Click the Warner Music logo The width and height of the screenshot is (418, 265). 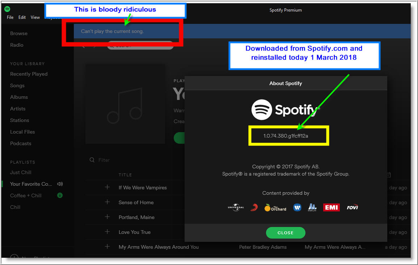pyautogui.click(x=297, y=207)
